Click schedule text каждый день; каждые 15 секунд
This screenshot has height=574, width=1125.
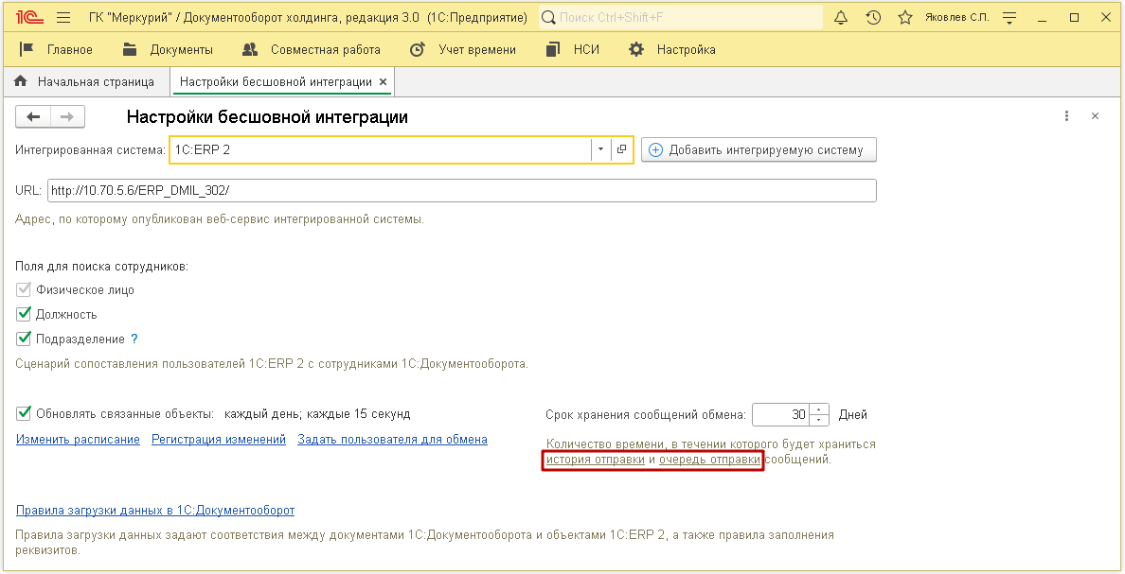[317, 414]
